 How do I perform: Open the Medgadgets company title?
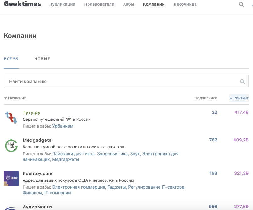(x=37, y=140)
